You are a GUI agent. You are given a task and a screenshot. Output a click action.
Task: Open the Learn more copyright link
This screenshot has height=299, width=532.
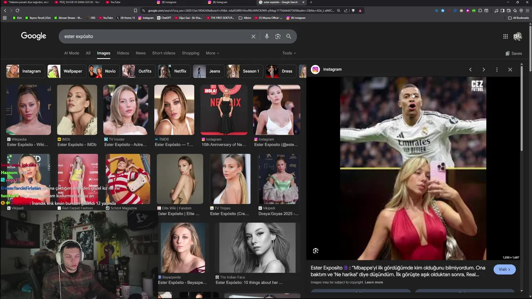pos(374,282)
